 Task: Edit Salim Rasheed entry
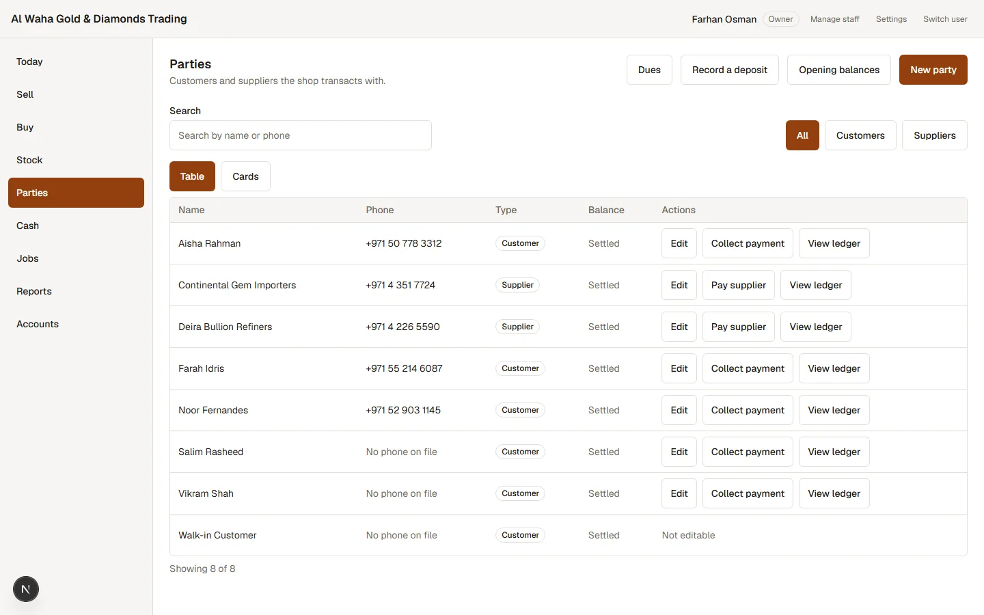[x=679, y=452]
